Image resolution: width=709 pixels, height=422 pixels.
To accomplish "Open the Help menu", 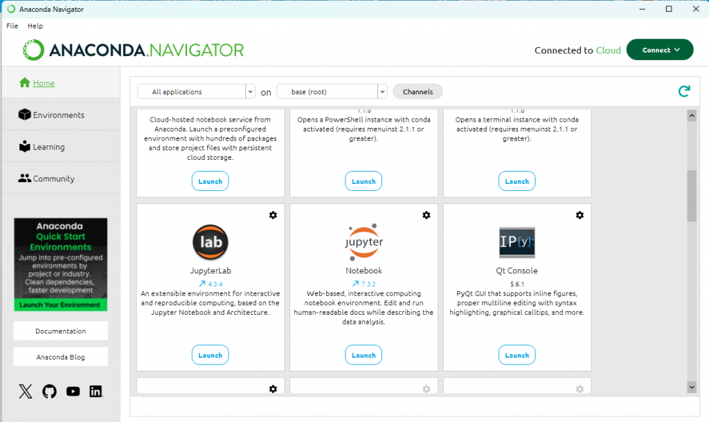I will tap(35, 26).
